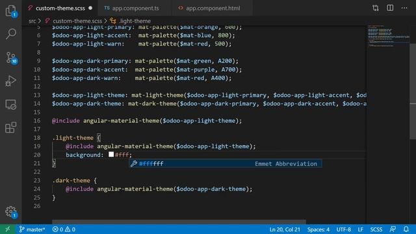This screenshot has width=416, height=234.
Task: Click the .light-theme breadcrumb symbol
Action: [x=135, y=21]
